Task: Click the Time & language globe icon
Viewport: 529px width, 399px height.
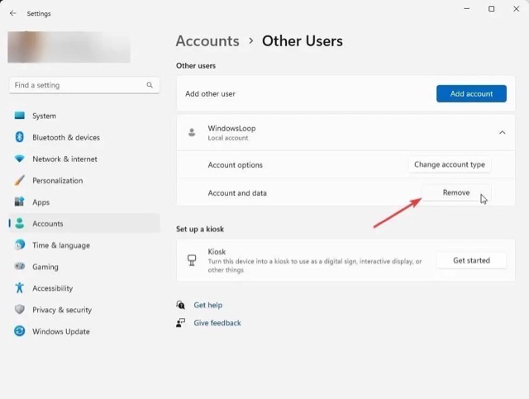Action: (20, 245)
